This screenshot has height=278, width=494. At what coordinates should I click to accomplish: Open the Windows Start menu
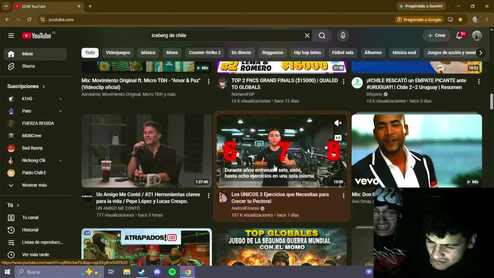pyautogui.click(x=7, y=272)
